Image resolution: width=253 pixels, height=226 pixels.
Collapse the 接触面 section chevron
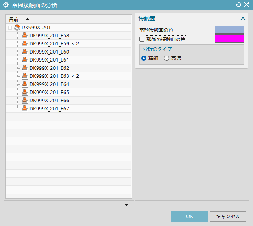coord(243,19)
